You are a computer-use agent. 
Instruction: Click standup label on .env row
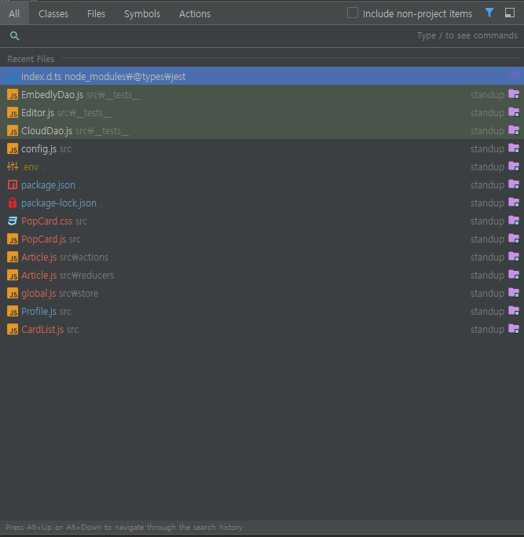pyautogui.click(x=487, y=167)
